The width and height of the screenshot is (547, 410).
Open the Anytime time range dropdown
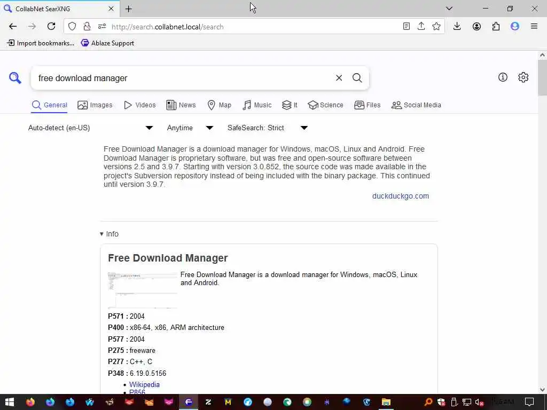click(190, 128)
